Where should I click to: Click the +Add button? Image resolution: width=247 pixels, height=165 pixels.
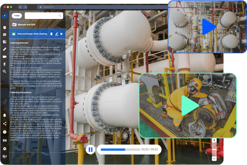(x=17, y=16)
